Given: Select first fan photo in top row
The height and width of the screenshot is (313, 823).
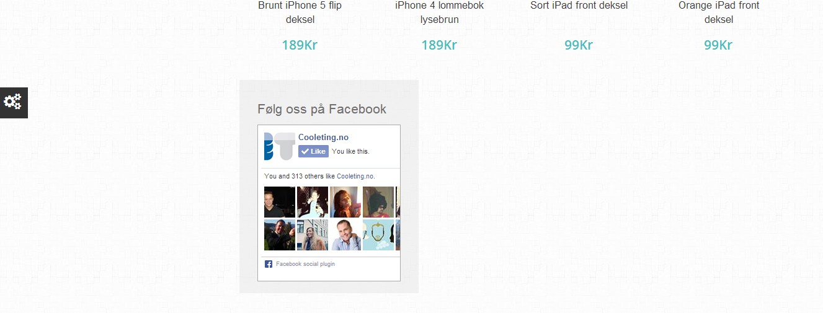Looking at the screenshot, I should click(280, 202).
